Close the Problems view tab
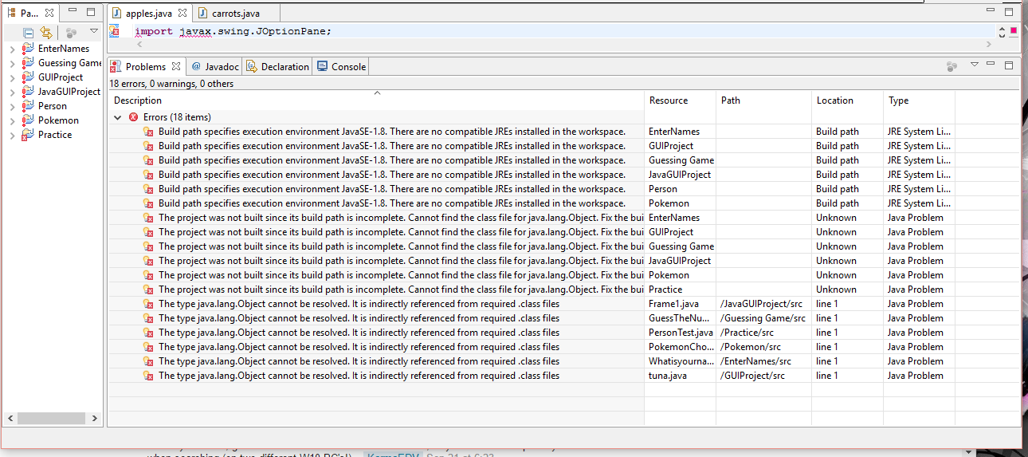The width and height of the screenshot is (1028, 457). tap(176, 66)
